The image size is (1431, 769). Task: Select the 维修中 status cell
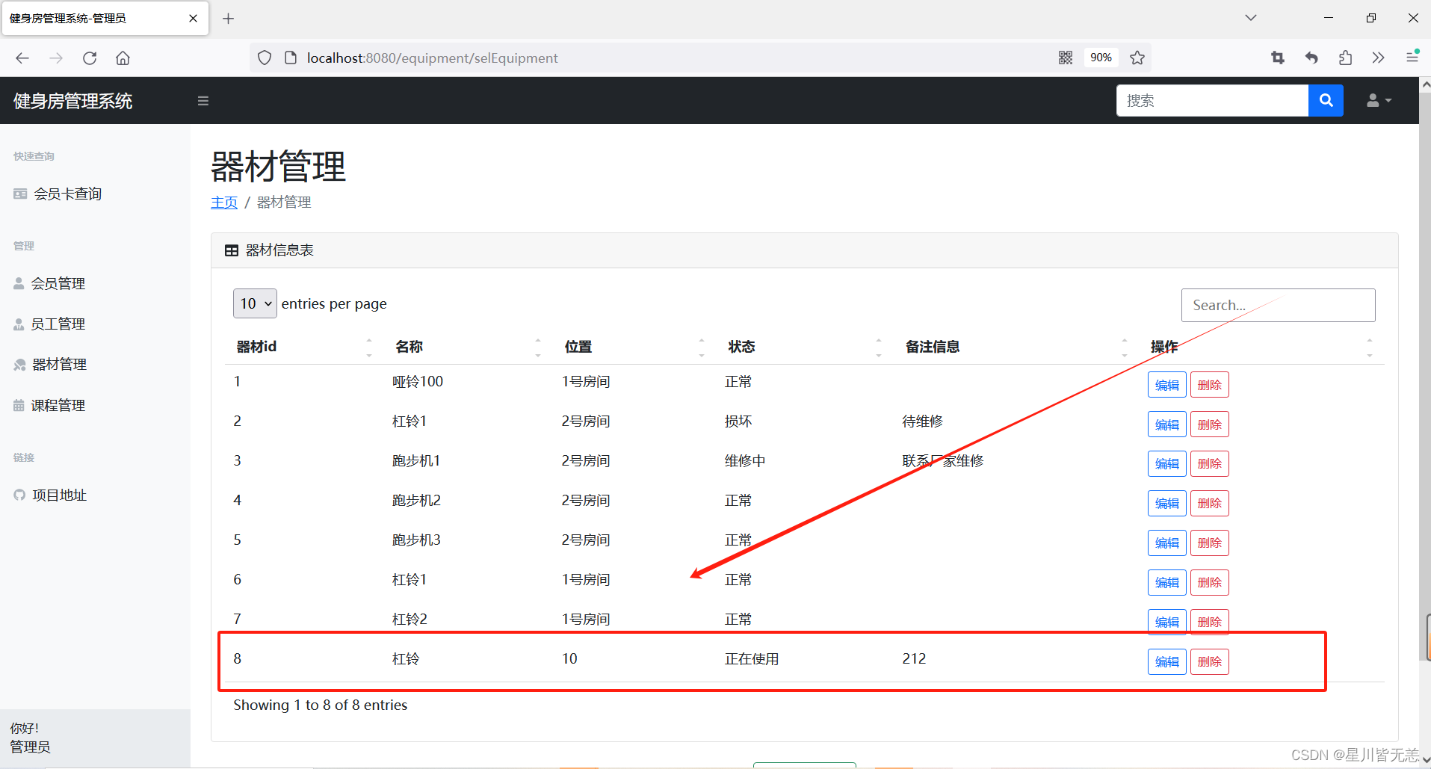click(745, 461)
